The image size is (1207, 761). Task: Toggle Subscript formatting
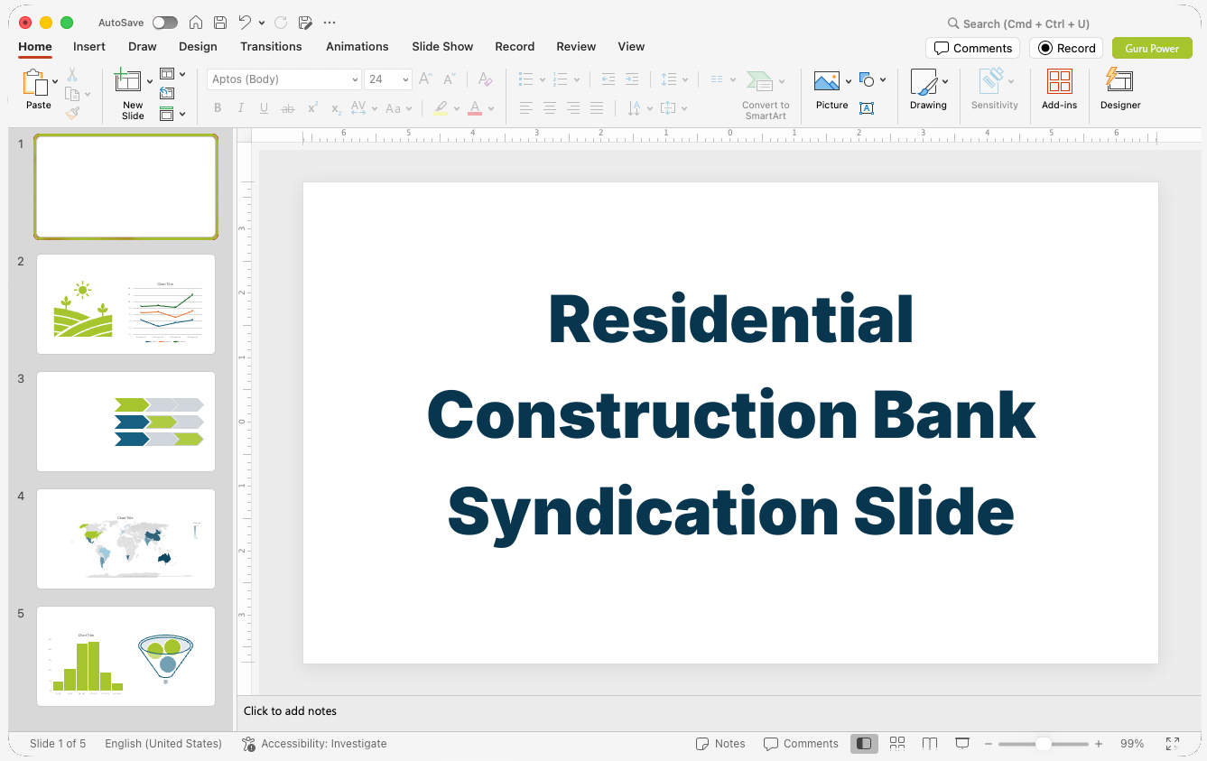pyautogui.click(x=336, y=108)
